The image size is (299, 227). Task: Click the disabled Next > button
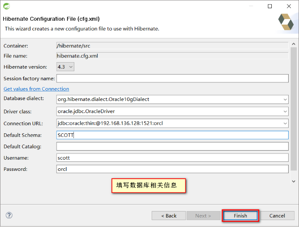pyautogui.click(x=203, y=216)
